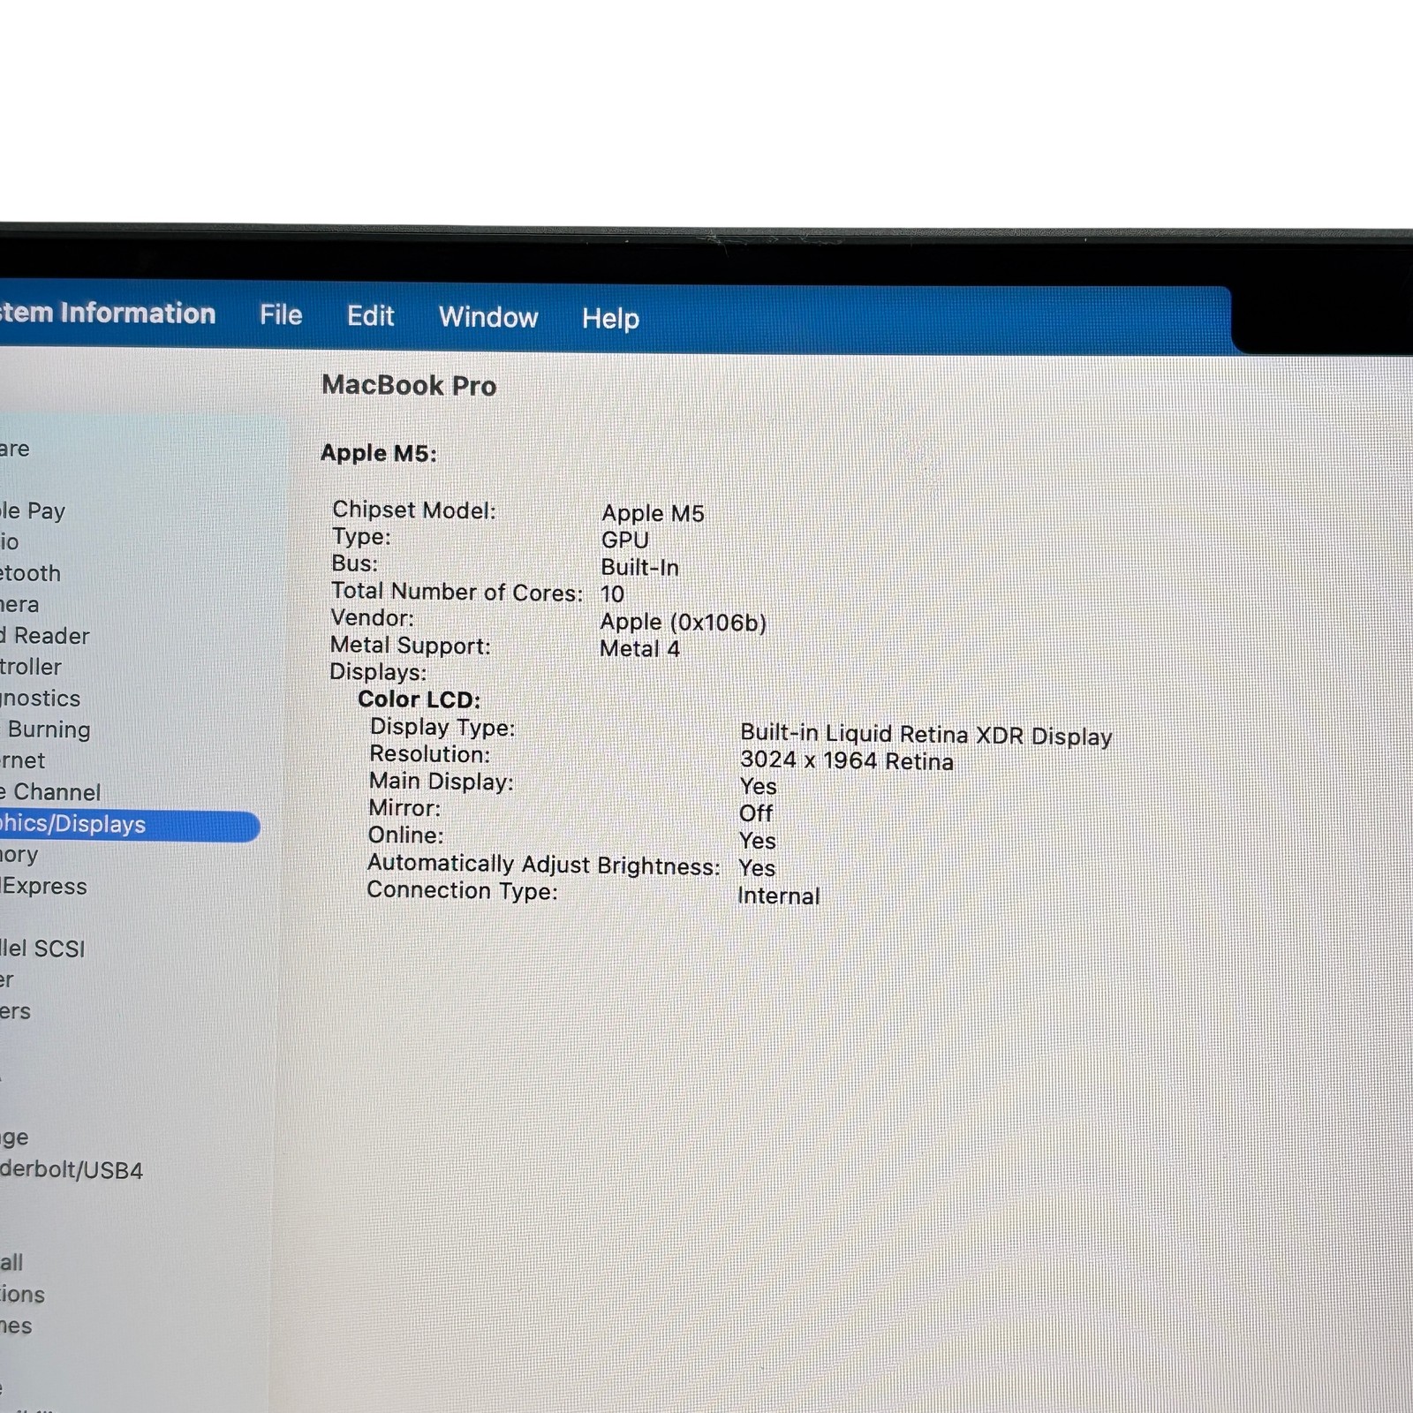
Task: Click the 'Main Display:' label
Action: pyautogui.click(x=441, y=782)
